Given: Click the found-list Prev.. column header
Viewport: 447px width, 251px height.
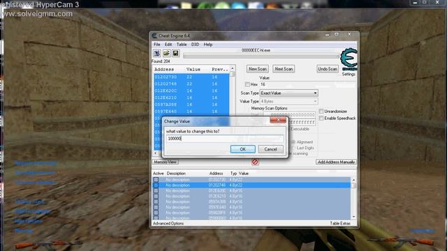Looking at the screenshot, I should (x=220, y=70).
